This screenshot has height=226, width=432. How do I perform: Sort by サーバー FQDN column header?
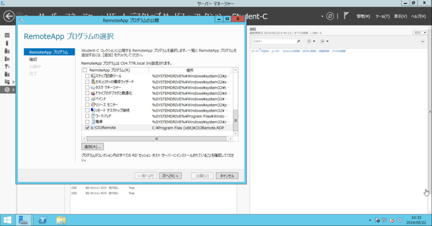(x=260, y=51)
